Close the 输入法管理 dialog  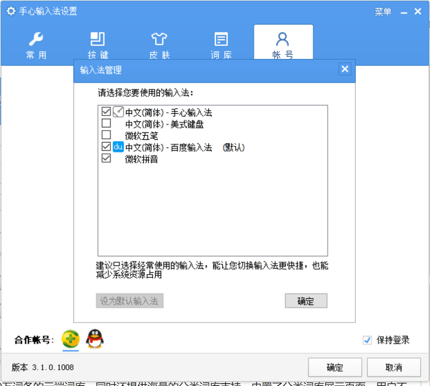(345, 69)
